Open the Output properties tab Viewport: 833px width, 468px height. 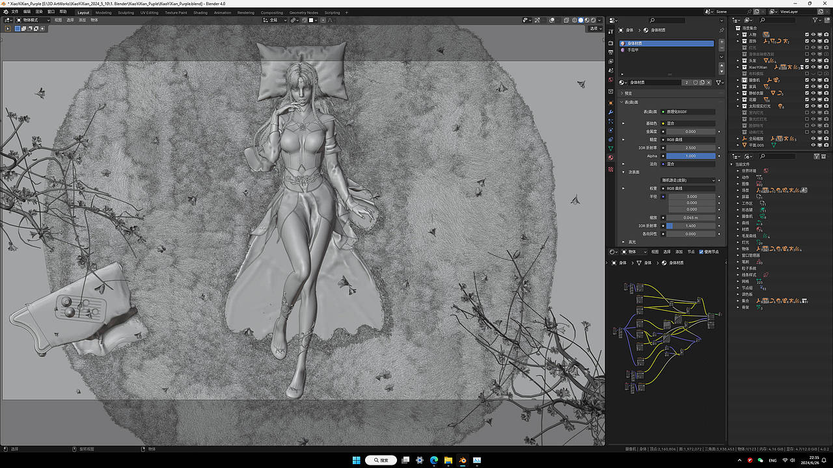(610, 52)
